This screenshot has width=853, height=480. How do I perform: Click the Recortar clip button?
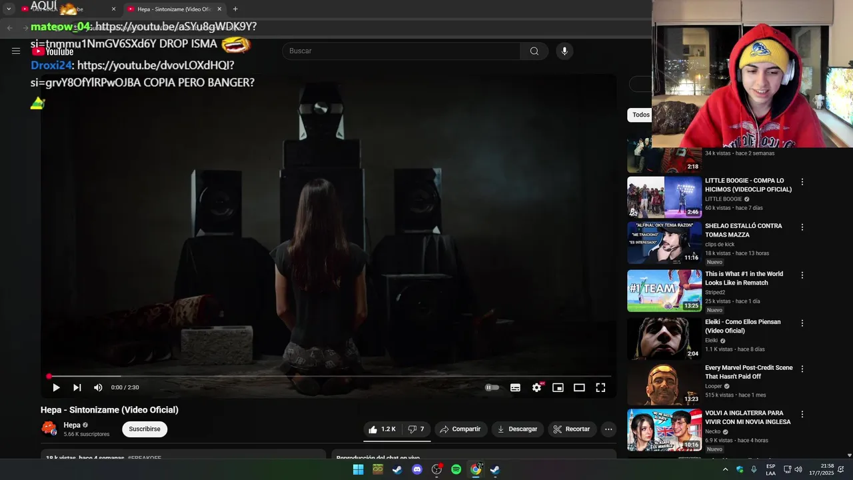572,429
